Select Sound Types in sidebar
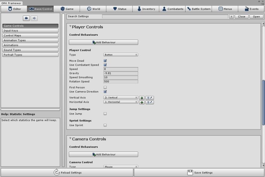Image resolution: width=265 pixels, height=177 pixels. pos(30,50)
